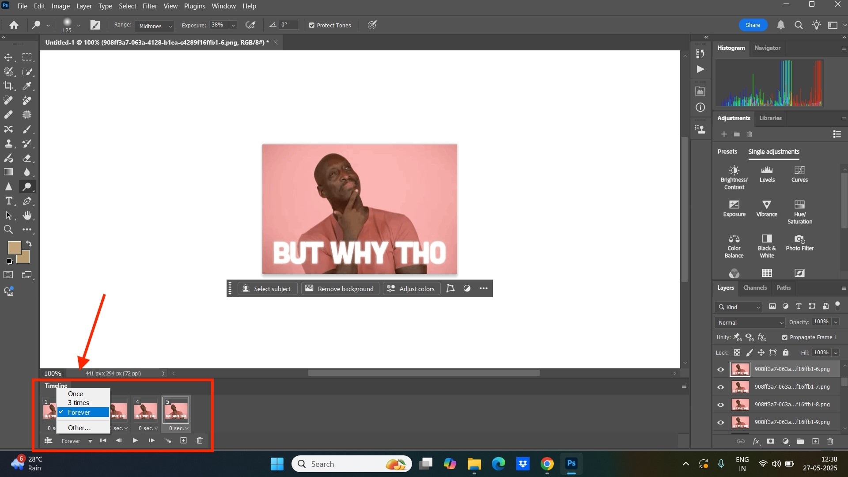Screen dimensions: 848x477
Task: Add a Color Balance adjustment
Action: tap(734, 246)
